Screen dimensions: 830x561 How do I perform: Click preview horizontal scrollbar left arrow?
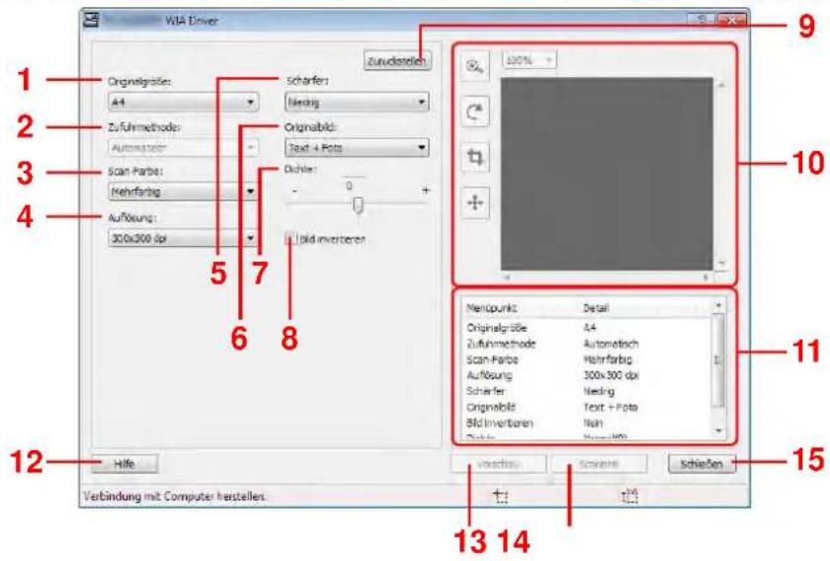click(507, 277)
